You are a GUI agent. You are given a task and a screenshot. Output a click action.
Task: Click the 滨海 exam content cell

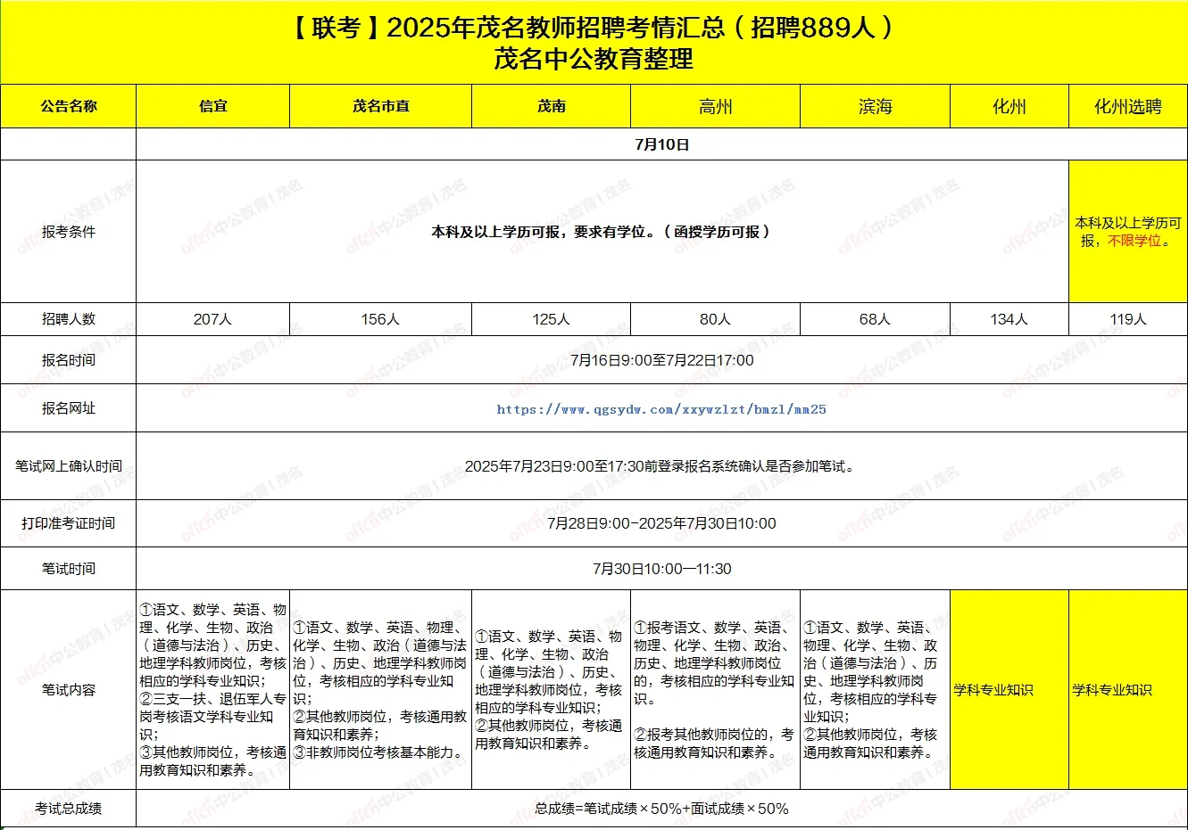(876, 690)
